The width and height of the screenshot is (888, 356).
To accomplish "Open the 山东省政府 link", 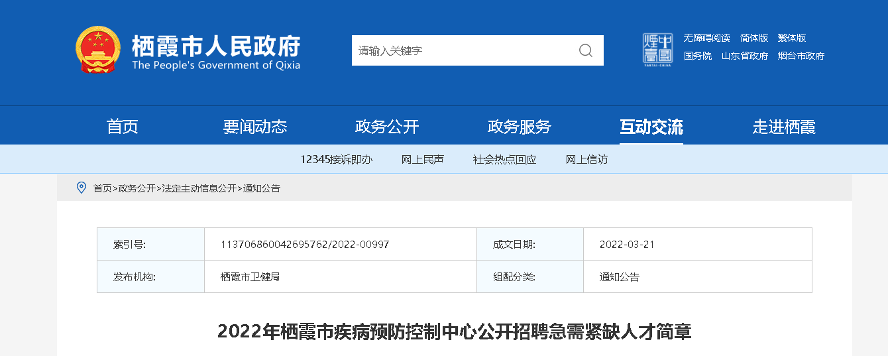I will tap(745, 56).
